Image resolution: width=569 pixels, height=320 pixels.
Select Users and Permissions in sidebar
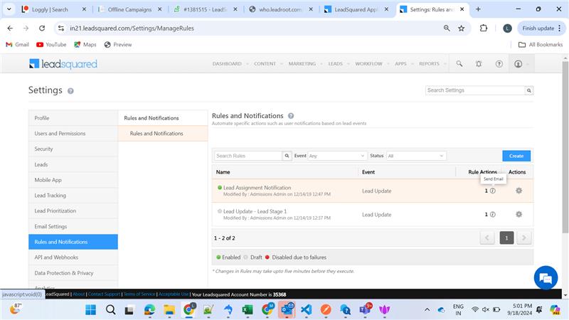click(73, 134)
